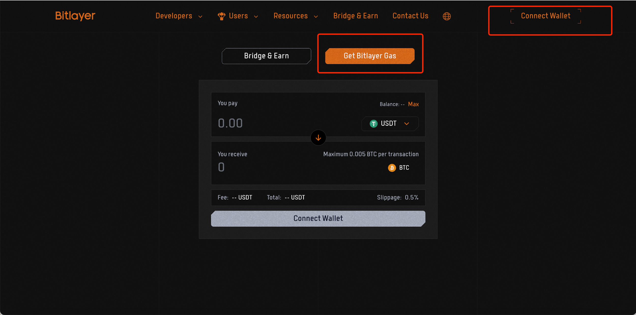Screen dimensions: 636x315
Task: Click the You receive amount value
Action: [221, 167]
